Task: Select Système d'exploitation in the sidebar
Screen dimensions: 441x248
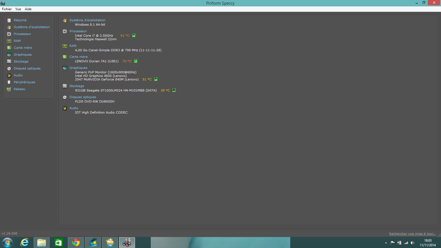Action: pos(32,27)
